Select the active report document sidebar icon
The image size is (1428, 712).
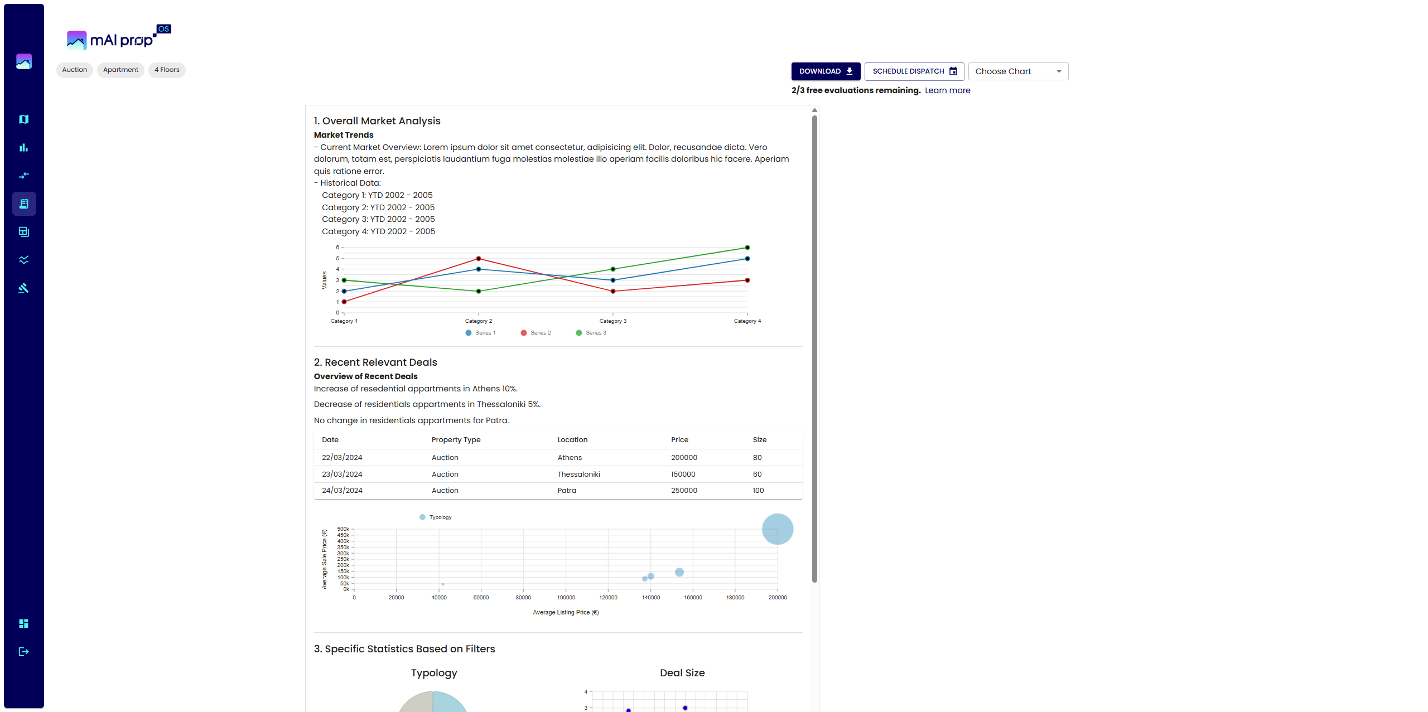click(x=24, y=204)
